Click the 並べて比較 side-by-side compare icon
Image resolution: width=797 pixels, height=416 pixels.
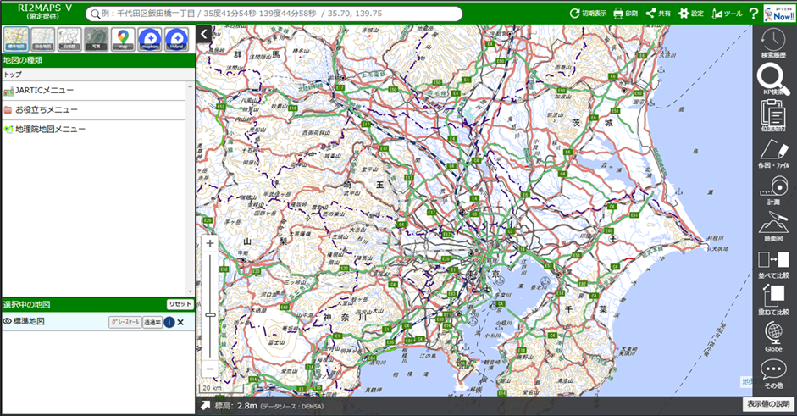pos(772,263)
